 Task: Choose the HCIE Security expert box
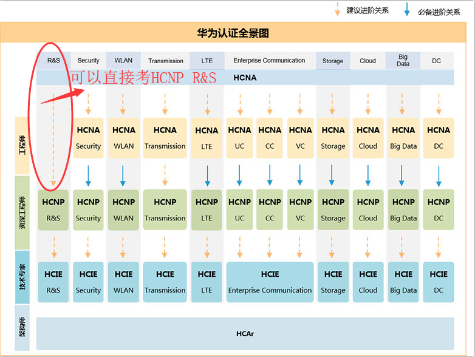click(88, 282)
